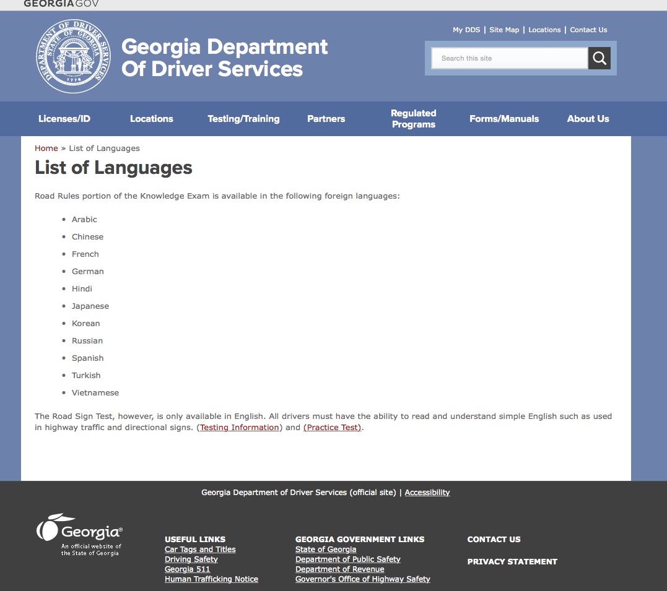Open the Regulated Programs menu
Image resolution: width=667 pixels, height=591 pixels.
click(x=414, y=119)
